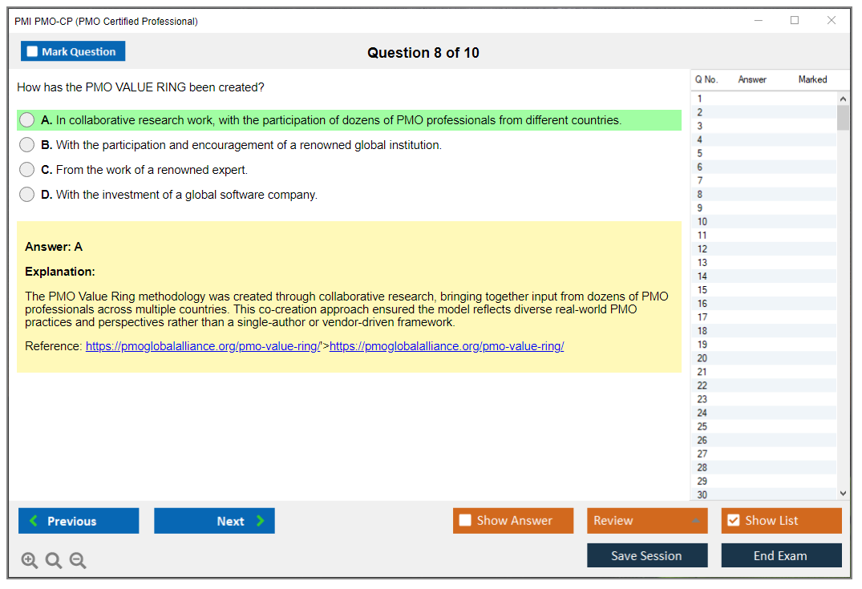The width and height of the screenshot is (862, 589).
Task: Click the zoom in magnifier icon
Action: (x=30, y=561)
